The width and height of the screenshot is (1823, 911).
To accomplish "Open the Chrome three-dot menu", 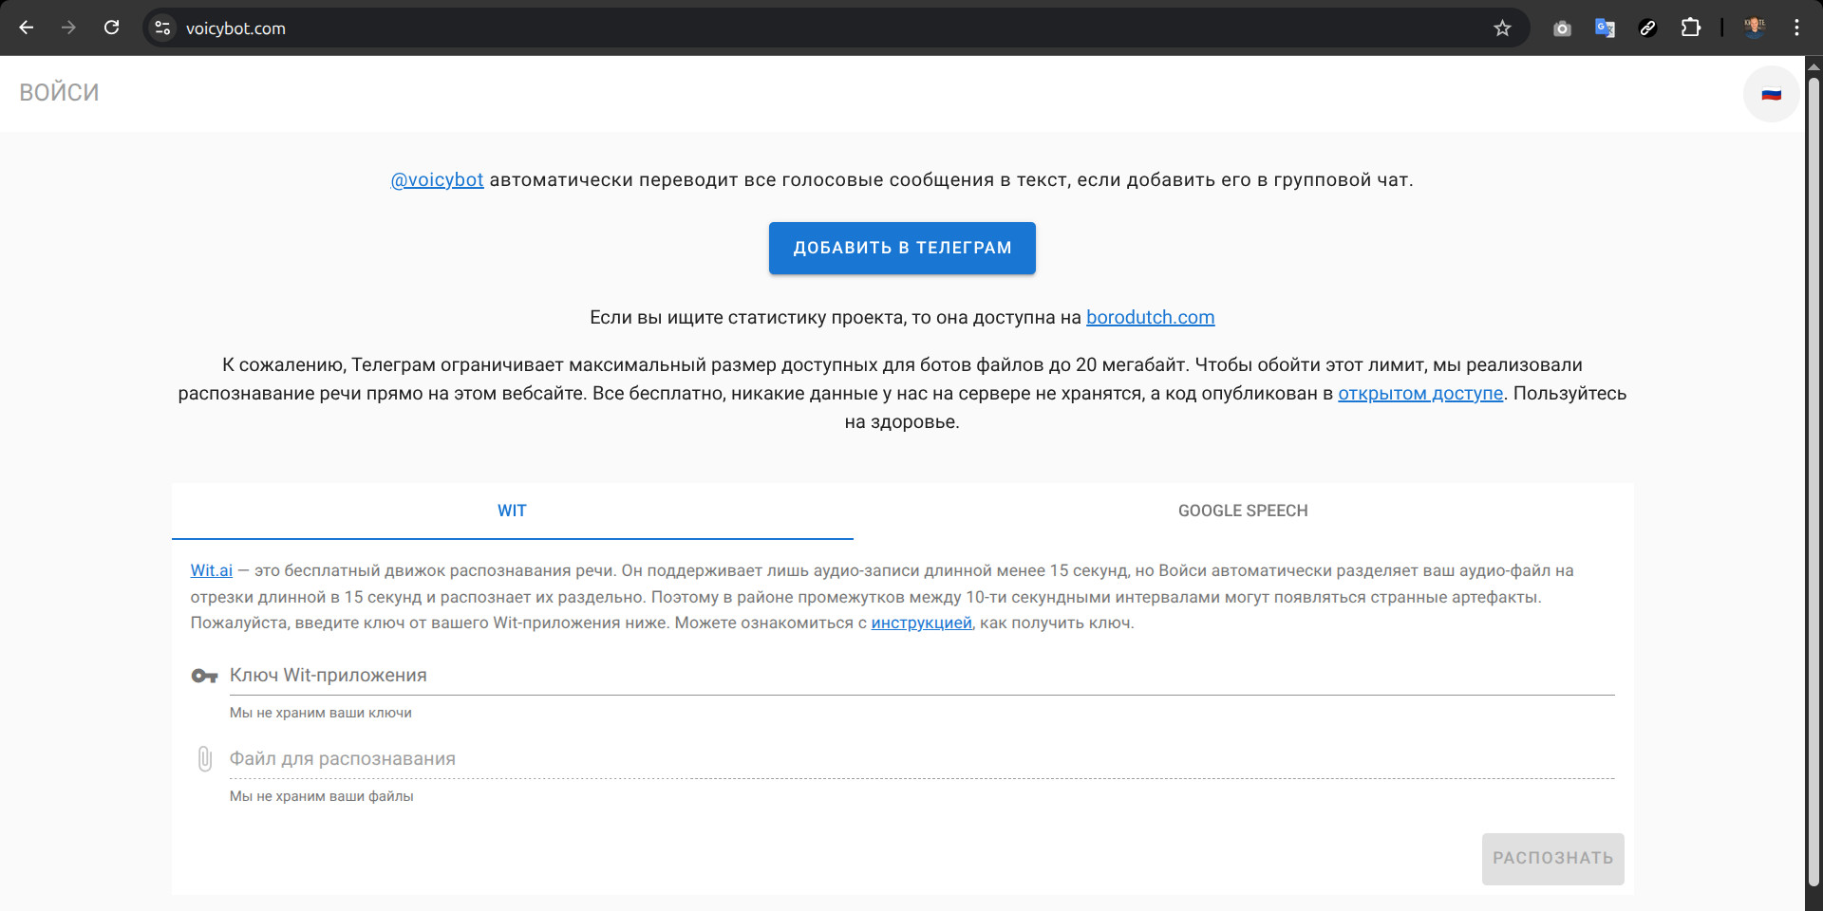I will point(1796,28).
